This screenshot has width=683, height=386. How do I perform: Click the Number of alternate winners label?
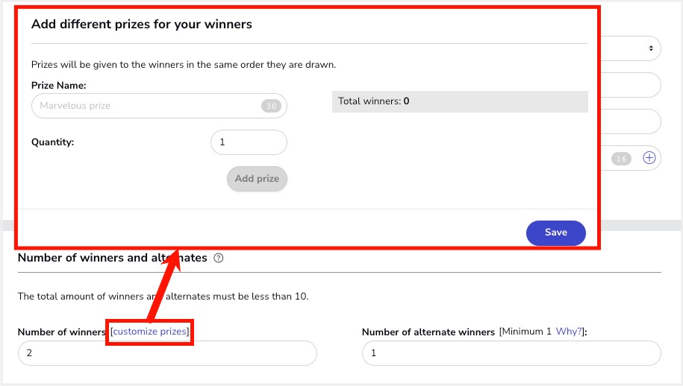[428, 332]
